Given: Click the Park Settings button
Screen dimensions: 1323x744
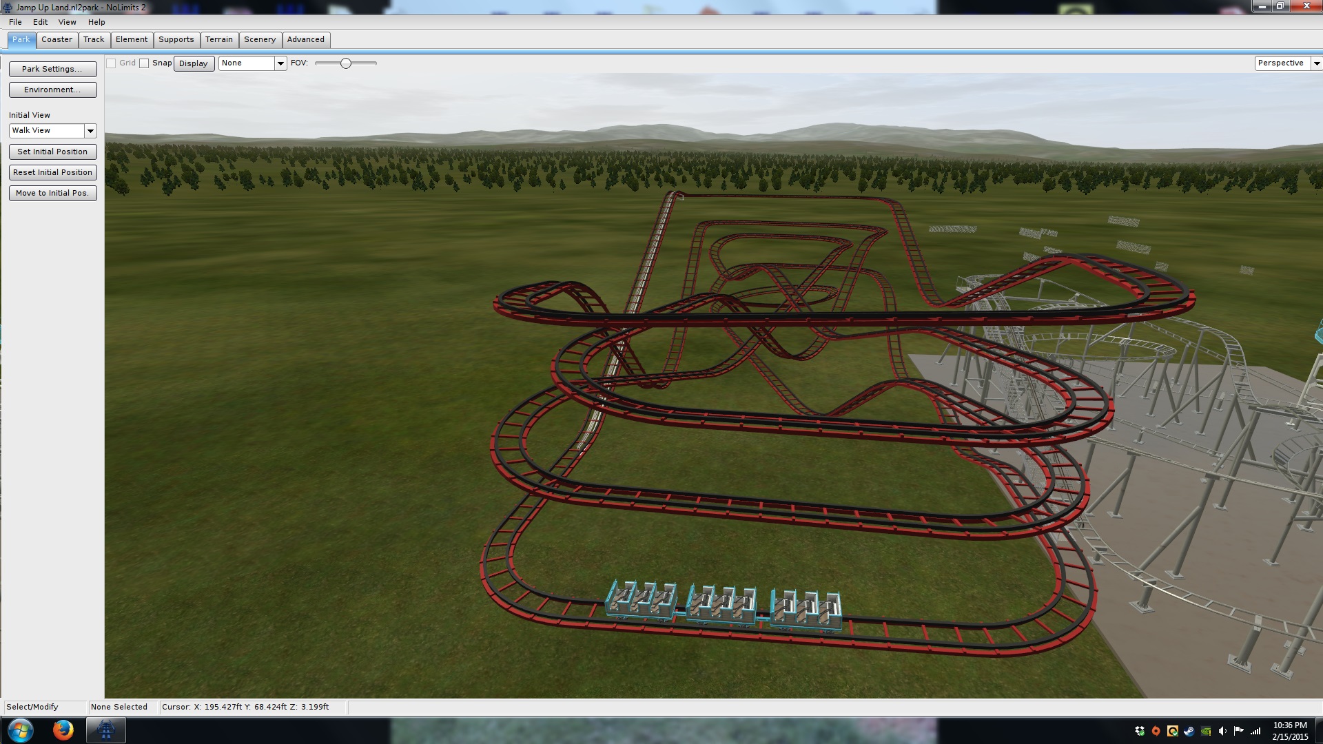Looking at the screenshot, I should [52, 69].
